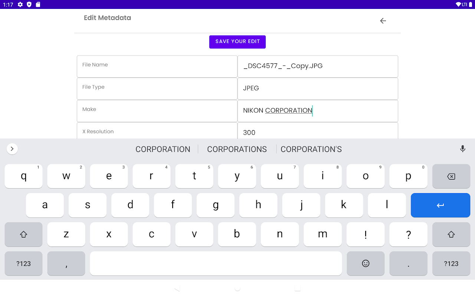The image size is (475, 297).
Task: Tap the g key
Action: pyautogui.click(x=216, y=205)
